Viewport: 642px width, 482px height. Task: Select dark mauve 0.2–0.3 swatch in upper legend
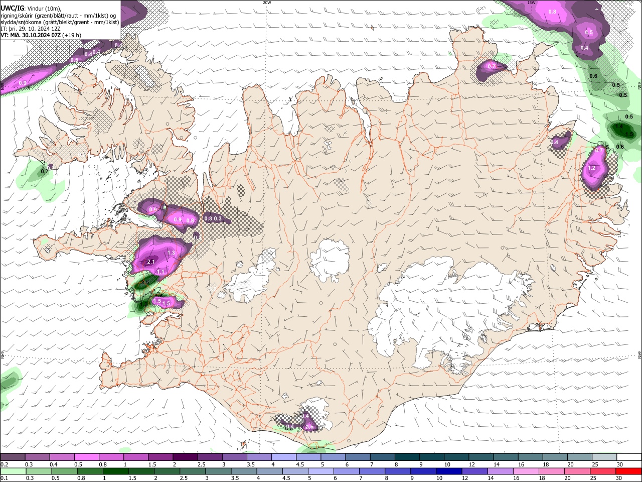pyautogui.click(x=13, y=457)
